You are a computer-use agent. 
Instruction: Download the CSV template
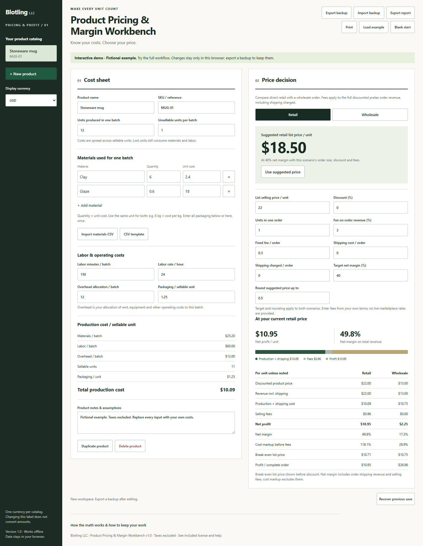(134, 234)
